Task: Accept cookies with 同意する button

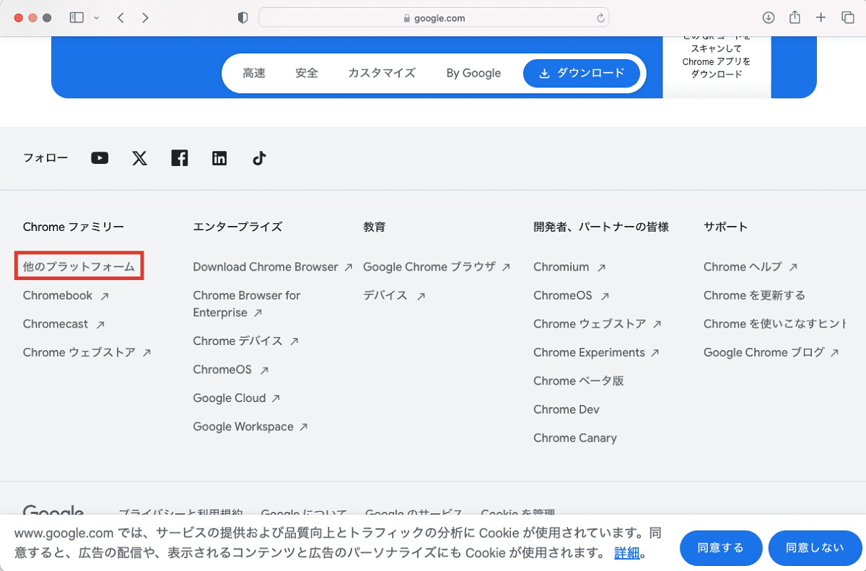Action: [x=721, y=548]
